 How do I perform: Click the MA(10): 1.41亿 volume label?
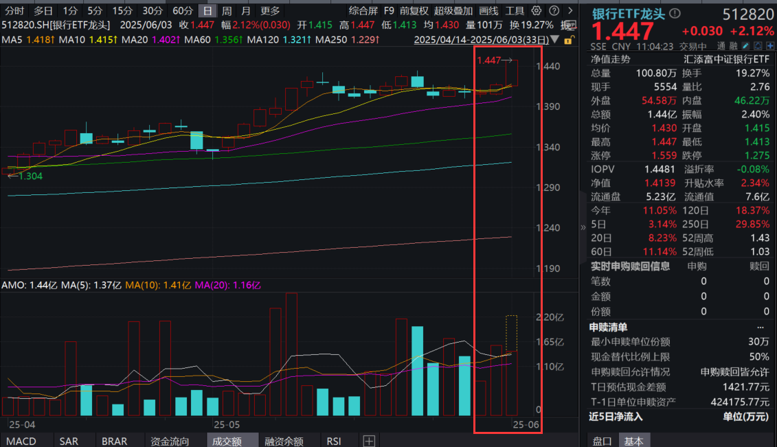[x=158, y=285]
